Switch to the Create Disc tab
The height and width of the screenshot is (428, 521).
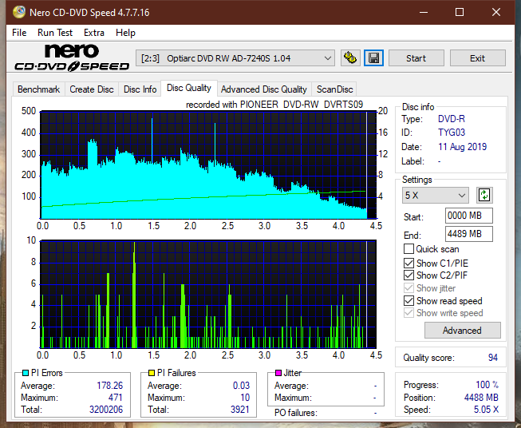coord(92,89)
